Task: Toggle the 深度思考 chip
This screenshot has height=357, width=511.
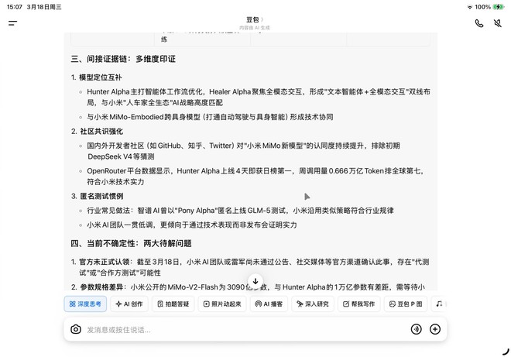Action: (x=85, y=304)
